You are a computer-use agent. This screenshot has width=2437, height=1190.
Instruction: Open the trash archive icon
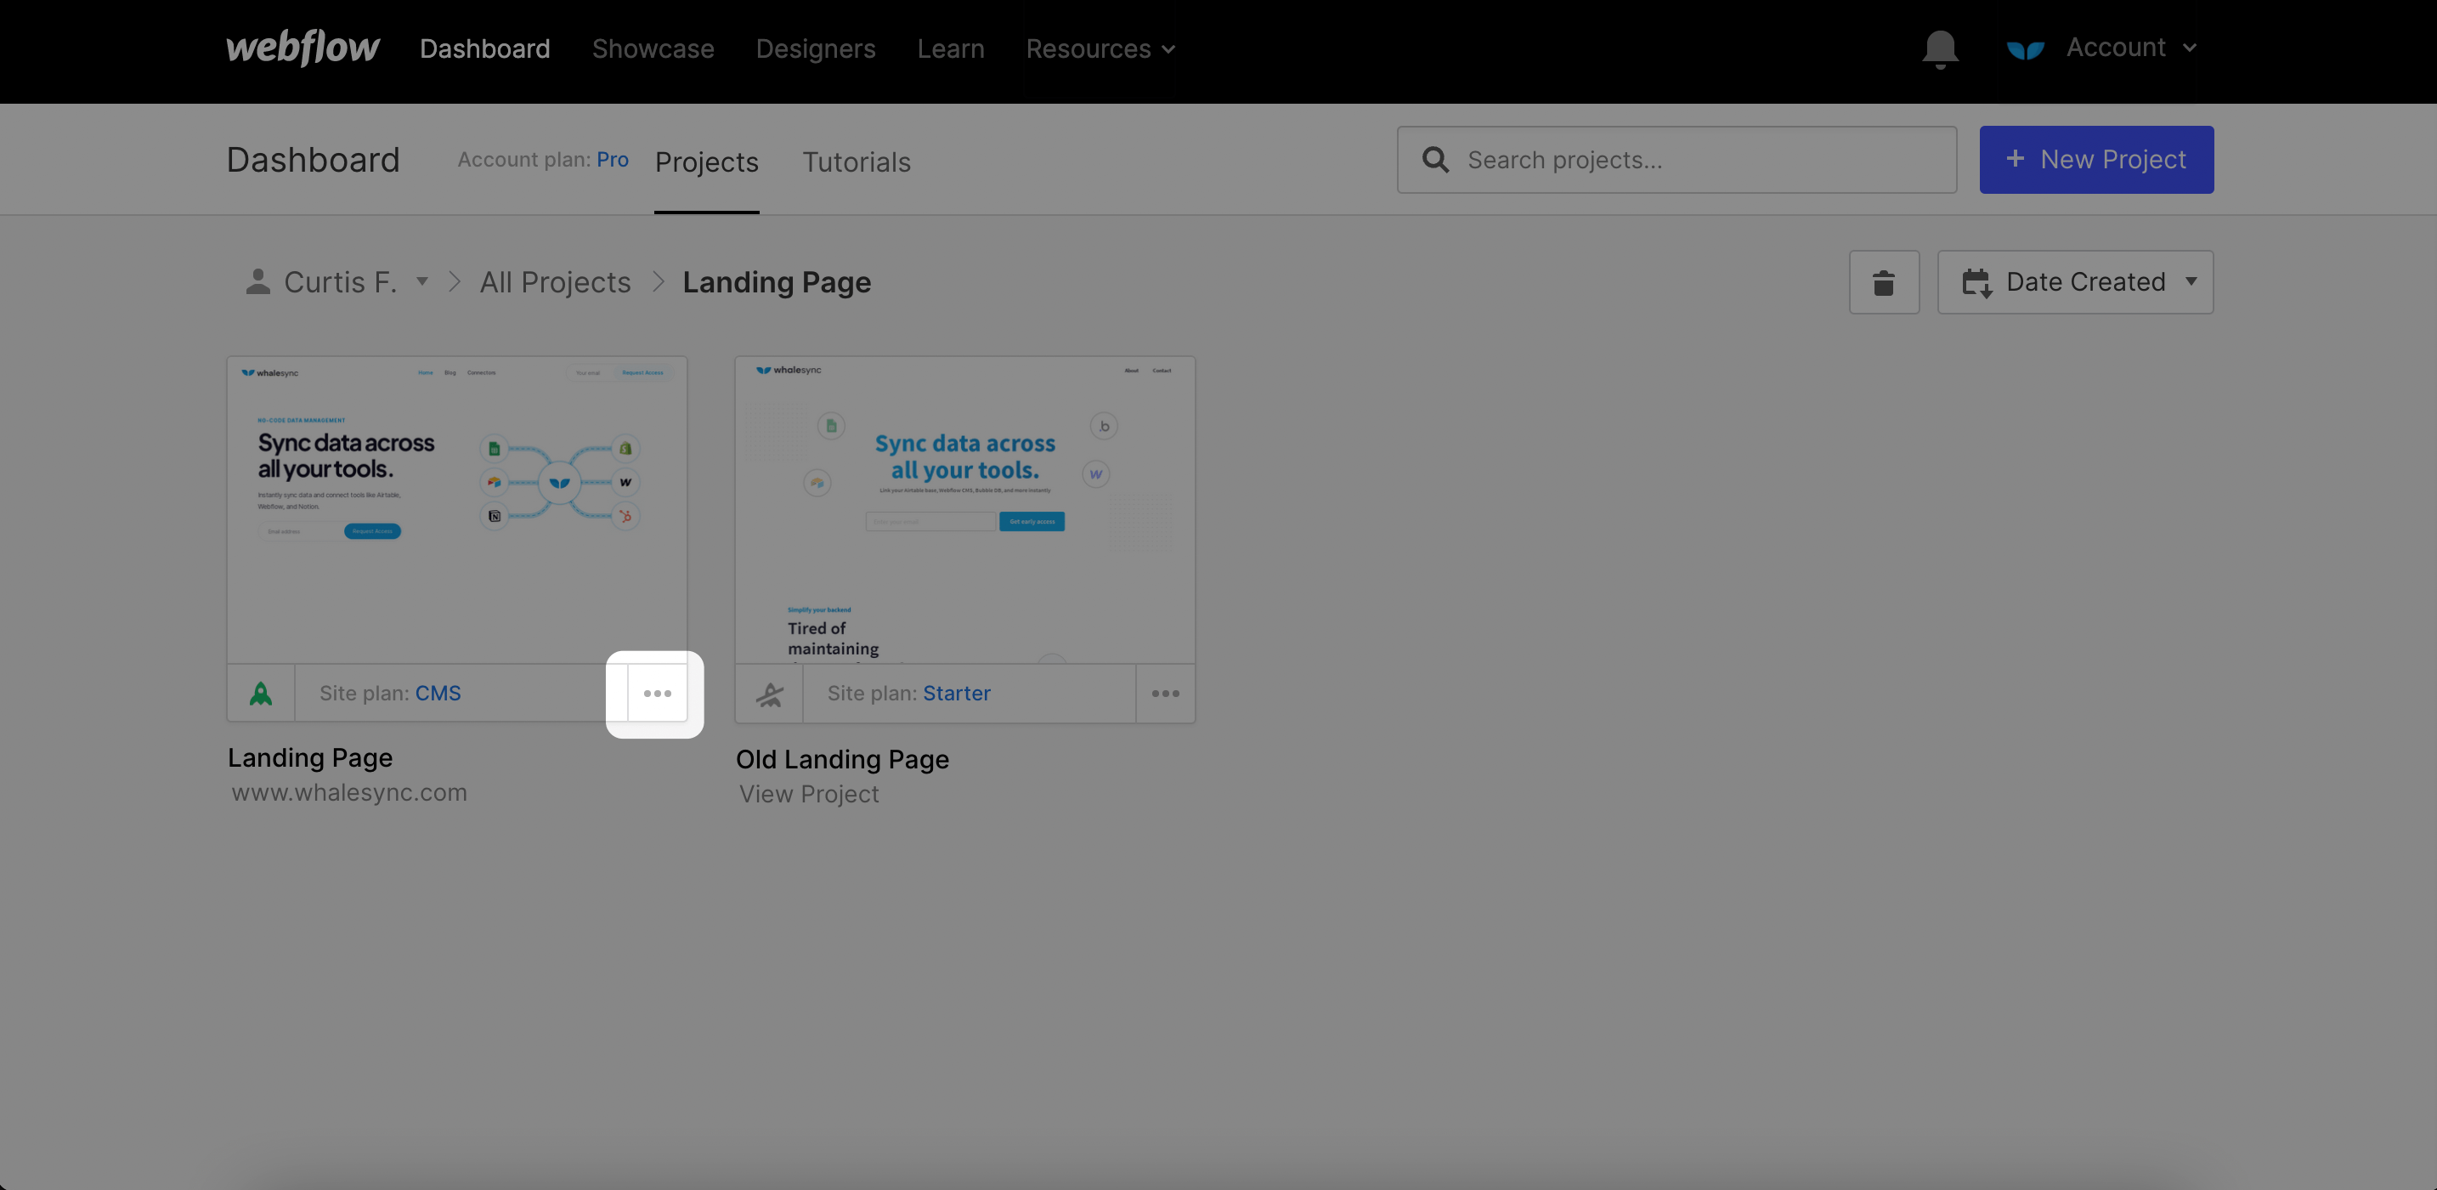tap(1884, 281)
